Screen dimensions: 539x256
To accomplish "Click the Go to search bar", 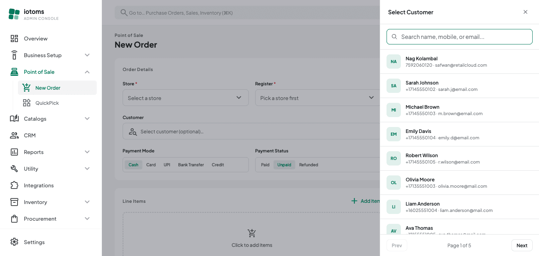I will (x=247, y=13).
